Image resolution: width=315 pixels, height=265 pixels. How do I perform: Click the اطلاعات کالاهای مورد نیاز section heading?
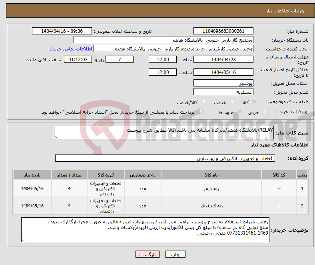point(279,145)
